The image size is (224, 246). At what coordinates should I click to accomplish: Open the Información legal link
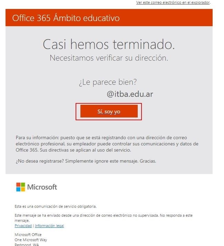tap(49, 226)
